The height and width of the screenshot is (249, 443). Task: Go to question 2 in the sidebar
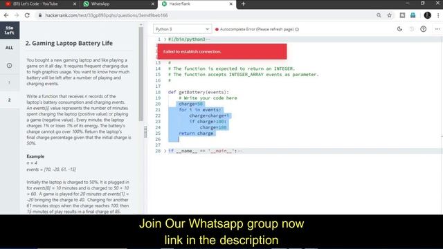(x=9, y=100)
